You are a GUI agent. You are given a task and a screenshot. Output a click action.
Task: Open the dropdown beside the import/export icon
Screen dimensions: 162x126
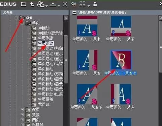click(x=59, y=6)
